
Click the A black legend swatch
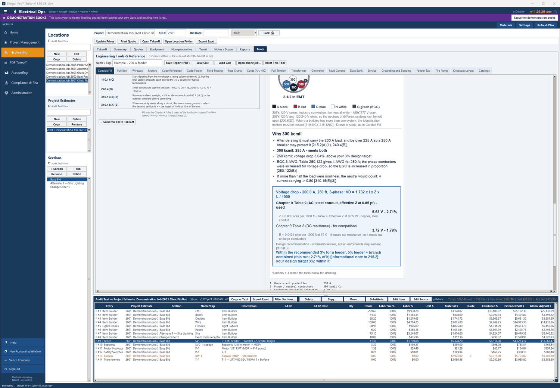tap(274, 106)
